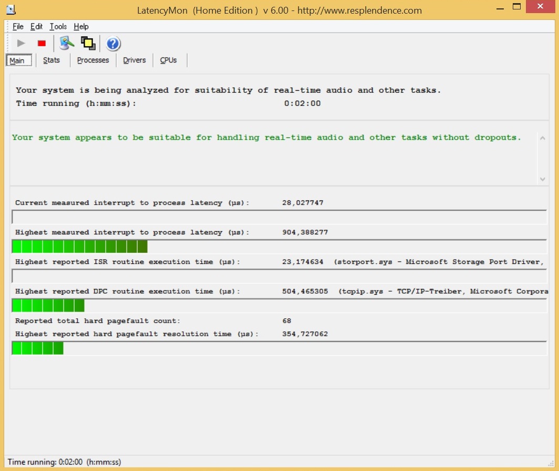Stop the latency monitor with red button

pos(42,44)
